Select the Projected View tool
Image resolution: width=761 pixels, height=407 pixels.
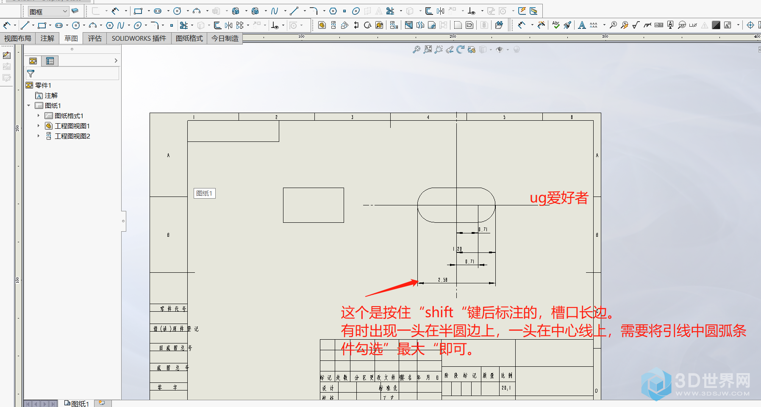click(x=333, y=25)
